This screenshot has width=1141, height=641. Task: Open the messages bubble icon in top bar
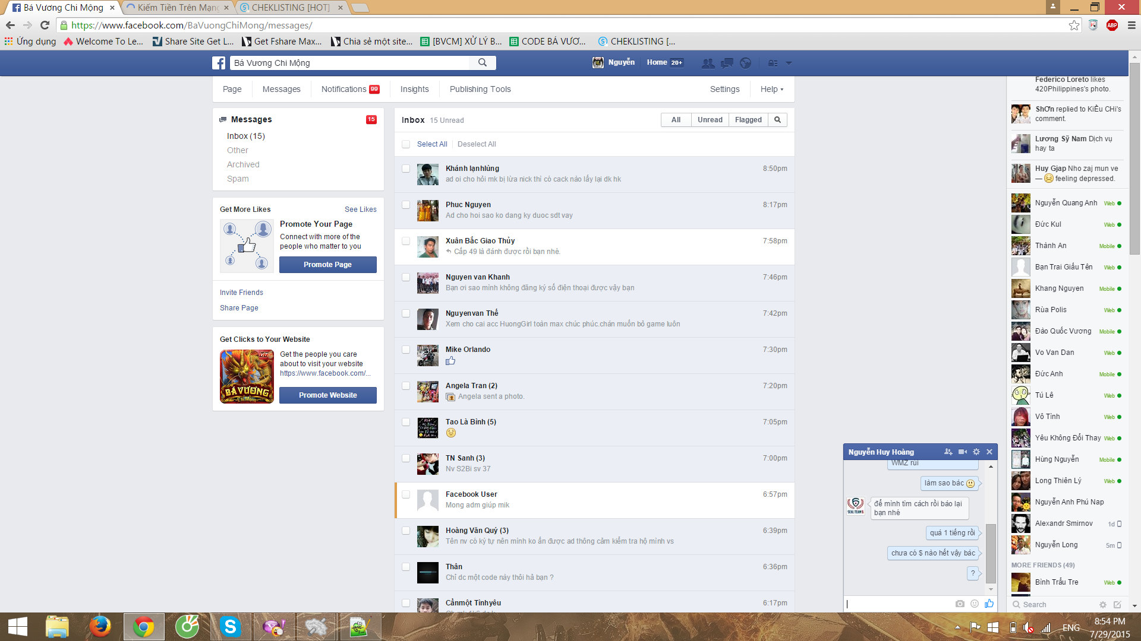[x=727, y=63]
